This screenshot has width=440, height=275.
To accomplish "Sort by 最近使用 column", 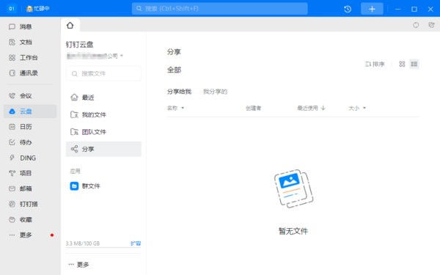I will 311,108.
